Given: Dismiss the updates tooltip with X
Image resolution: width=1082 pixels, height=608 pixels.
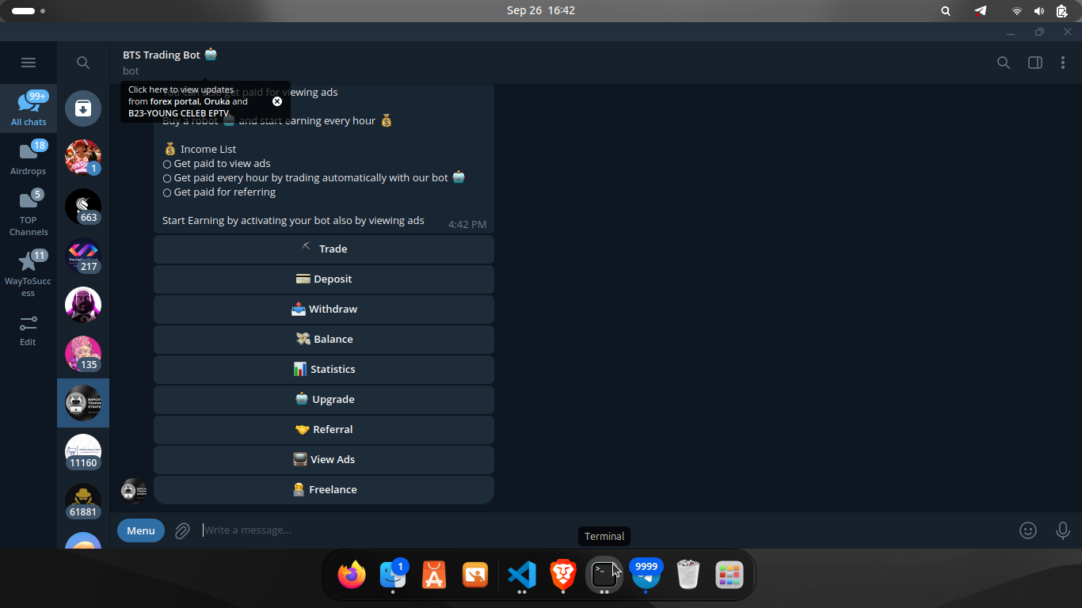Looking at the screenshot, I should [x=277, y=101].
